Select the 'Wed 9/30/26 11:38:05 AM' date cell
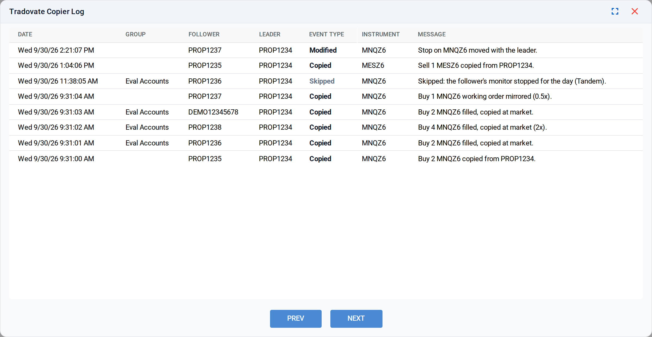 [x=58, y=81]
